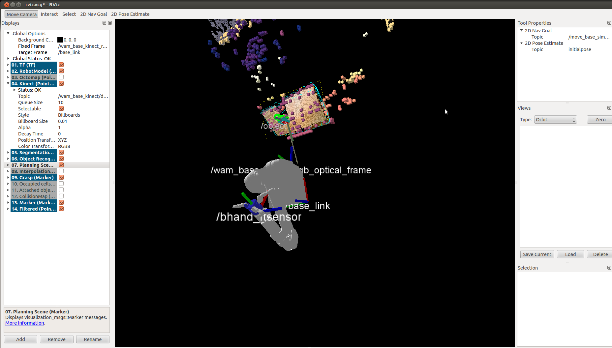
Task: Float the Views panel
Action: 609,108
